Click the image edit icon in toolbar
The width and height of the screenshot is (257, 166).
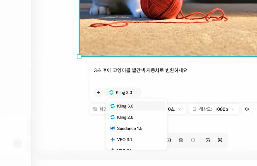pos(208,140)
